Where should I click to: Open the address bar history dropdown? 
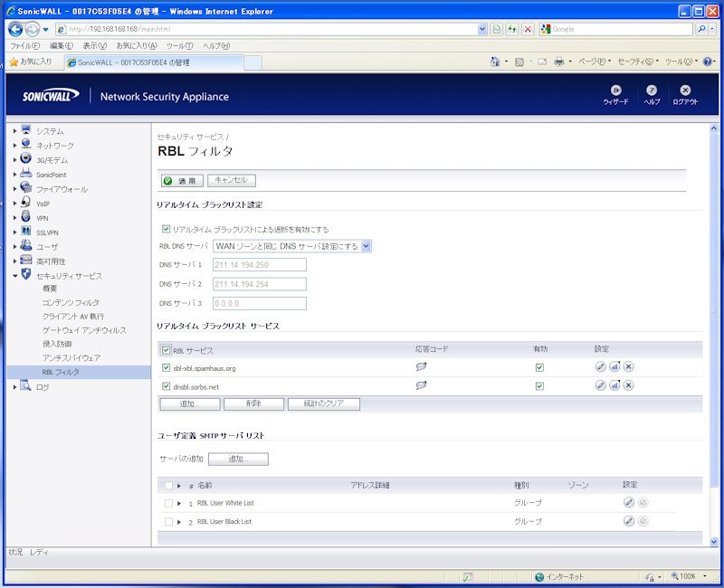point(482,29)
